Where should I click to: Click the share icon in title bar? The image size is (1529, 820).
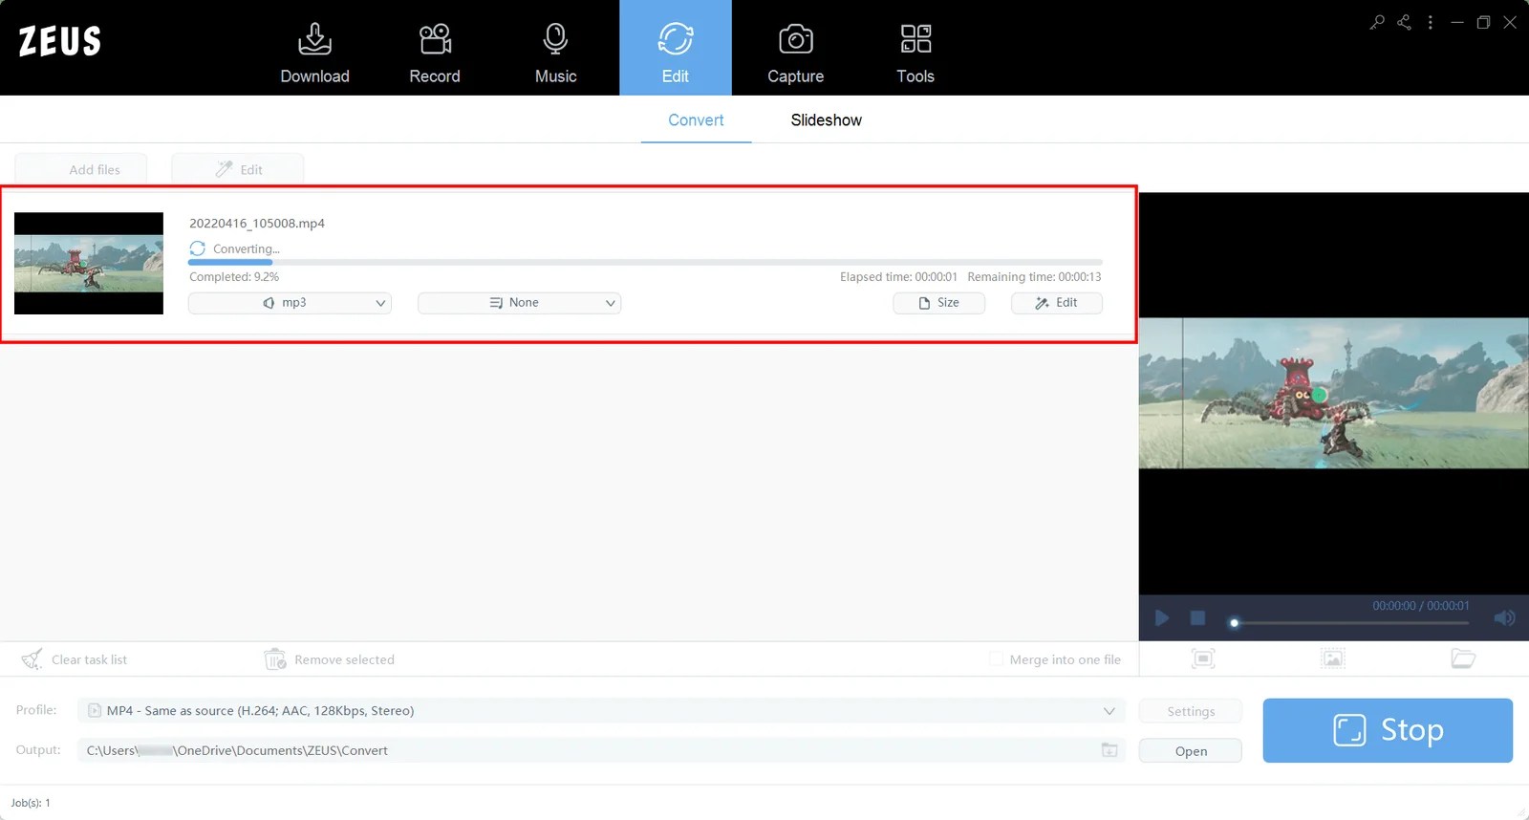pyautogui.click(x=1404, y=22)
